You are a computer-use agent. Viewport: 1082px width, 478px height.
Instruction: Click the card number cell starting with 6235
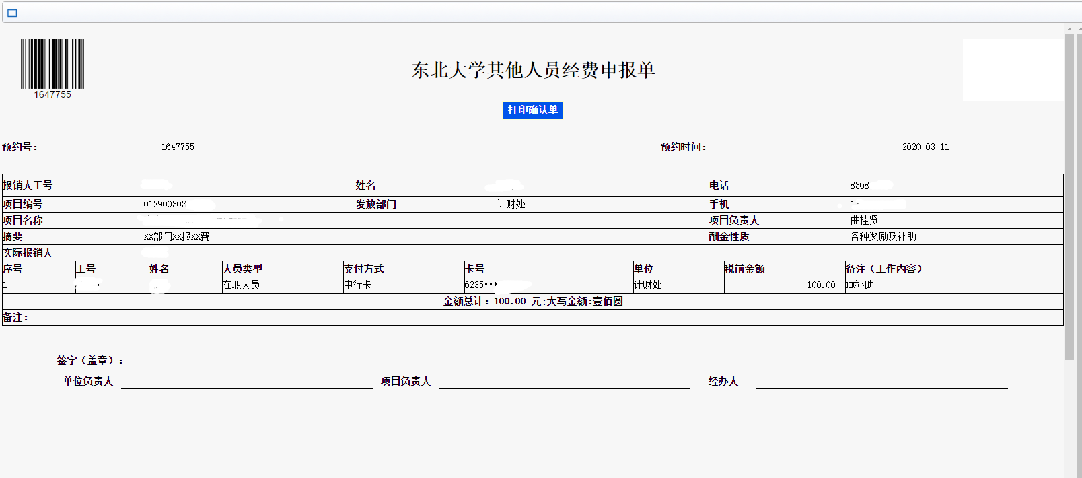click(481, 285)
